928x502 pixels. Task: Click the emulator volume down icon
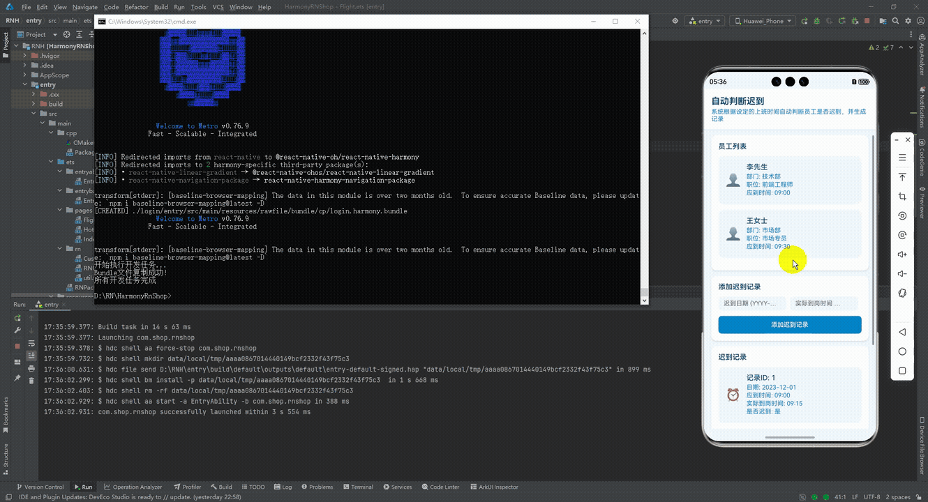coord(902,274)
